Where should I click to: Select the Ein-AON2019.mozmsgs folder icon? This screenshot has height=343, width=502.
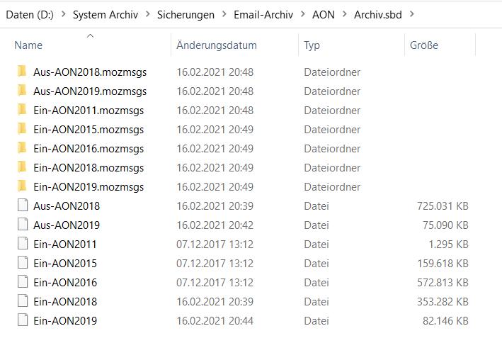(22, 186)
